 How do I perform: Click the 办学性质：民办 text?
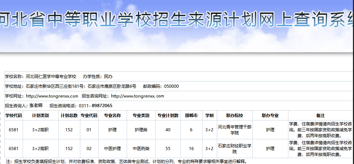tap(97, 77)
